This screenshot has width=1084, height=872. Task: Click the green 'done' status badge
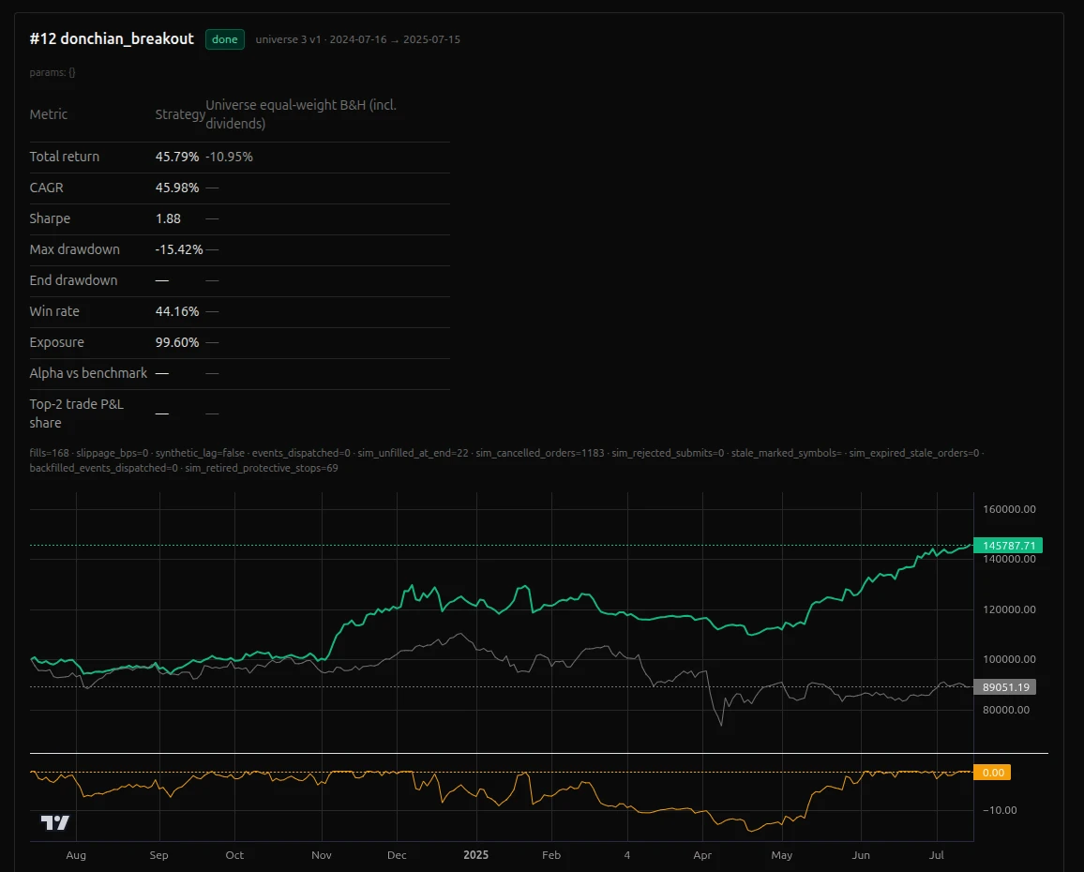point(225,39)
